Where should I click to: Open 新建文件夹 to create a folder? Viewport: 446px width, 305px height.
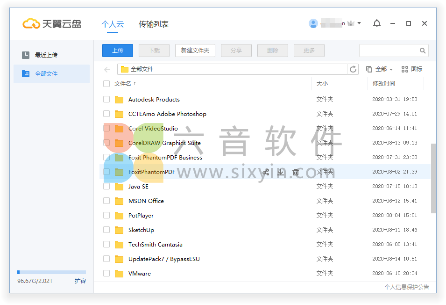coord(195,50)
